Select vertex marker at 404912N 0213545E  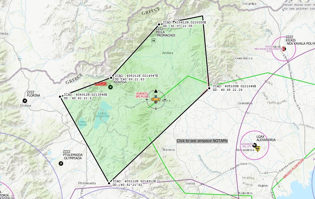[x=60, y=97]
